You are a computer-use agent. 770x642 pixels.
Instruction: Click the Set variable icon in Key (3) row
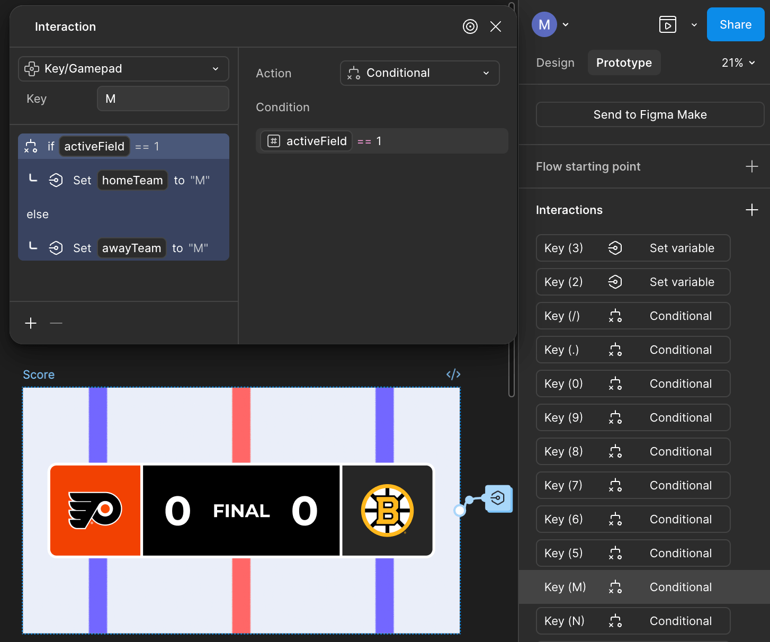[615, 248]
